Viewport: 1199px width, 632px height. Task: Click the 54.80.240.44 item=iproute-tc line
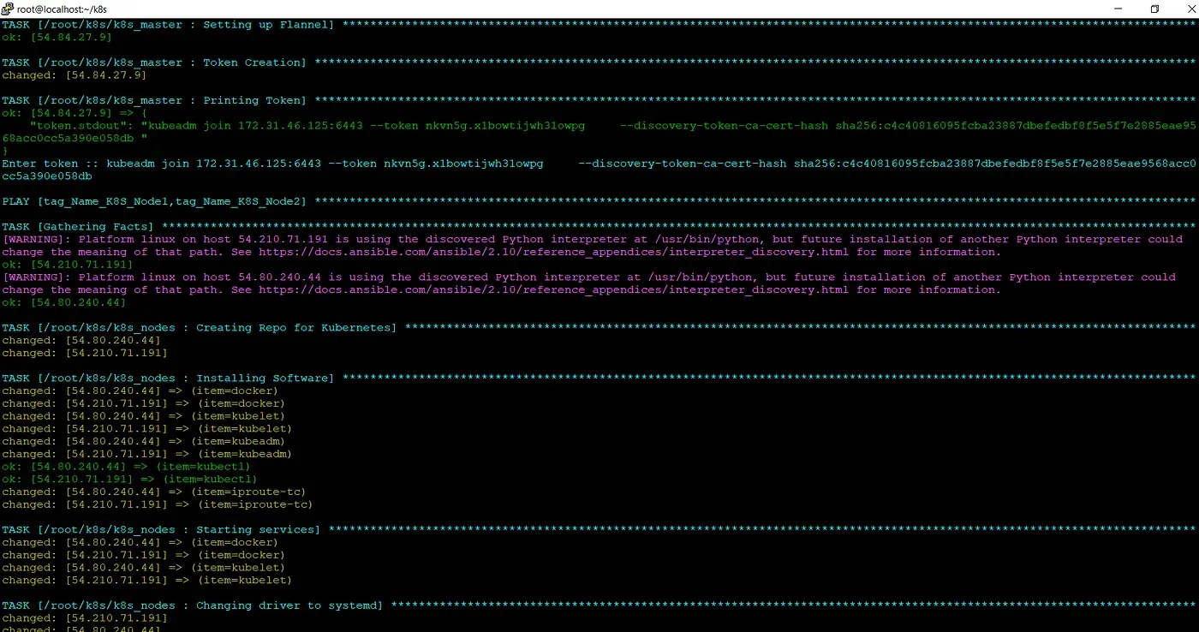tap(154, 492)
